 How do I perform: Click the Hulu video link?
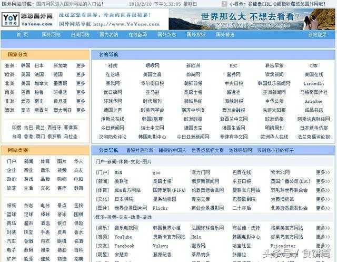[x=196, y=237]
